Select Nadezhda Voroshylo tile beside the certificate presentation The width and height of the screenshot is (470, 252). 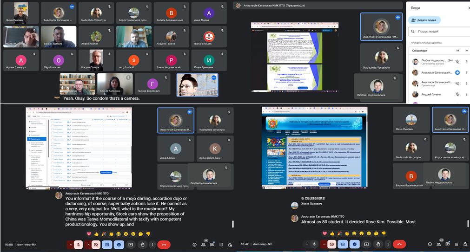tap(381, 59)
